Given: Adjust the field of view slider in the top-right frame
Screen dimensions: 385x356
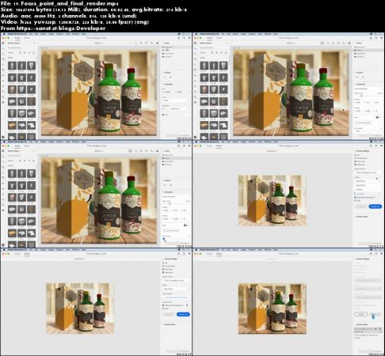Looking at the screenshot, I should click(x=361, y=96).
